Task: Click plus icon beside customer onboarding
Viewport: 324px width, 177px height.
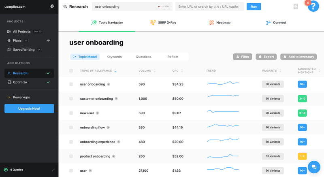Action: point(116,98)
